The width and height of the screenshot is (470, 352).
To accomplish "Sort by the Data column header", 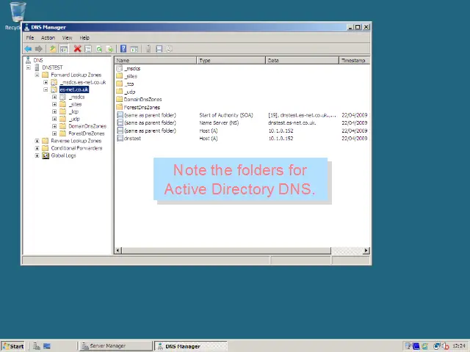I will [302, 60].
